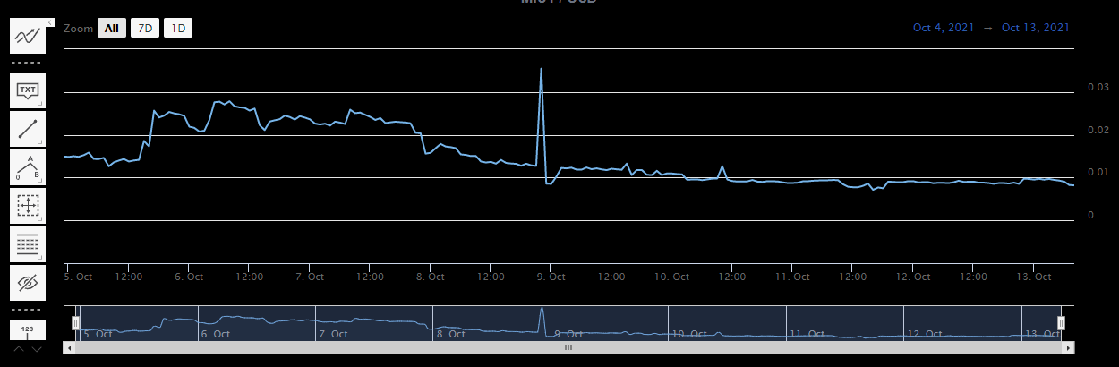Click the Oct 4, 2021 start date

click(x=944, y=28)
